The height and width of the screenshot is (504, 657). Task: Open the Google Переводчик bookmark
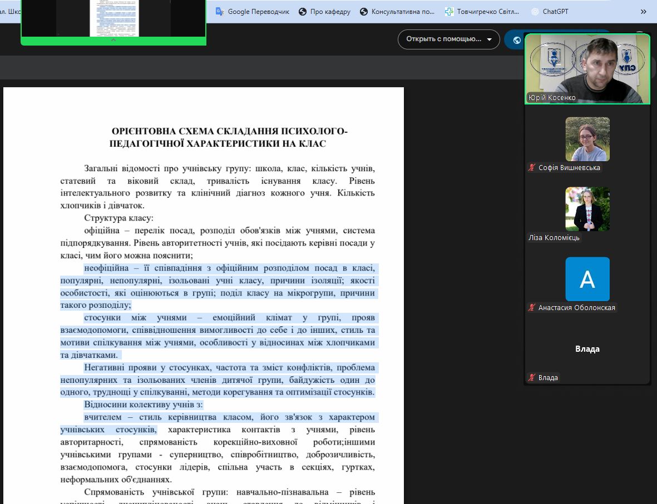coord(252,12)
